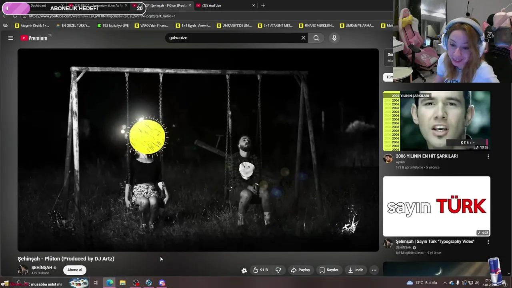Reload the page with refresh icon
The height and width of the screenshot is (288, 512).
point(15,16)
